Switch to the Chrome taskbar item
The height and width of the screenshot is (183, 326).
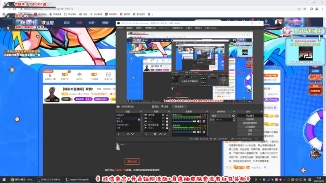(22, 180)
